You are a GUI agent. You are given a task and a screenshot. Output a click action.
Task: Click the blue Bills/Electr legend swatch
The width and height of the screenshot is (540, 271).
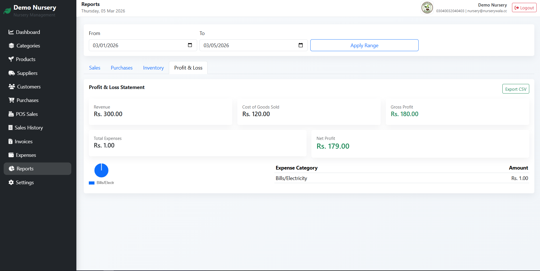92,183
